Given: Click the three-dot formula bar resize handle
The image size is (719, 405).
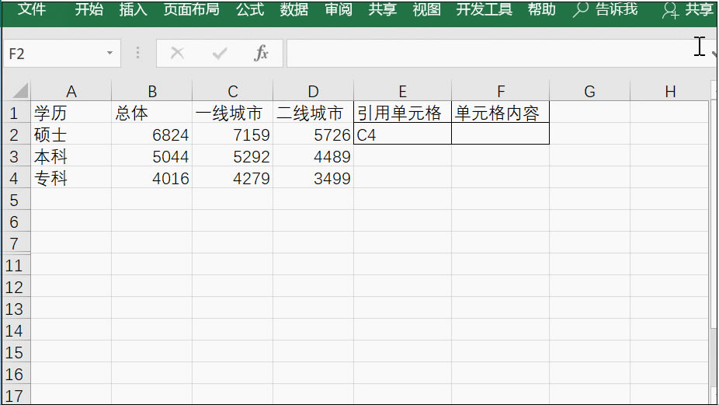Looking at the screenshot, I should (137, 54).
